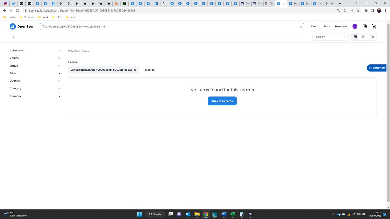Open the Windows Start menu
The height and width of the screenshot is (219, 390).
(140, 214)
